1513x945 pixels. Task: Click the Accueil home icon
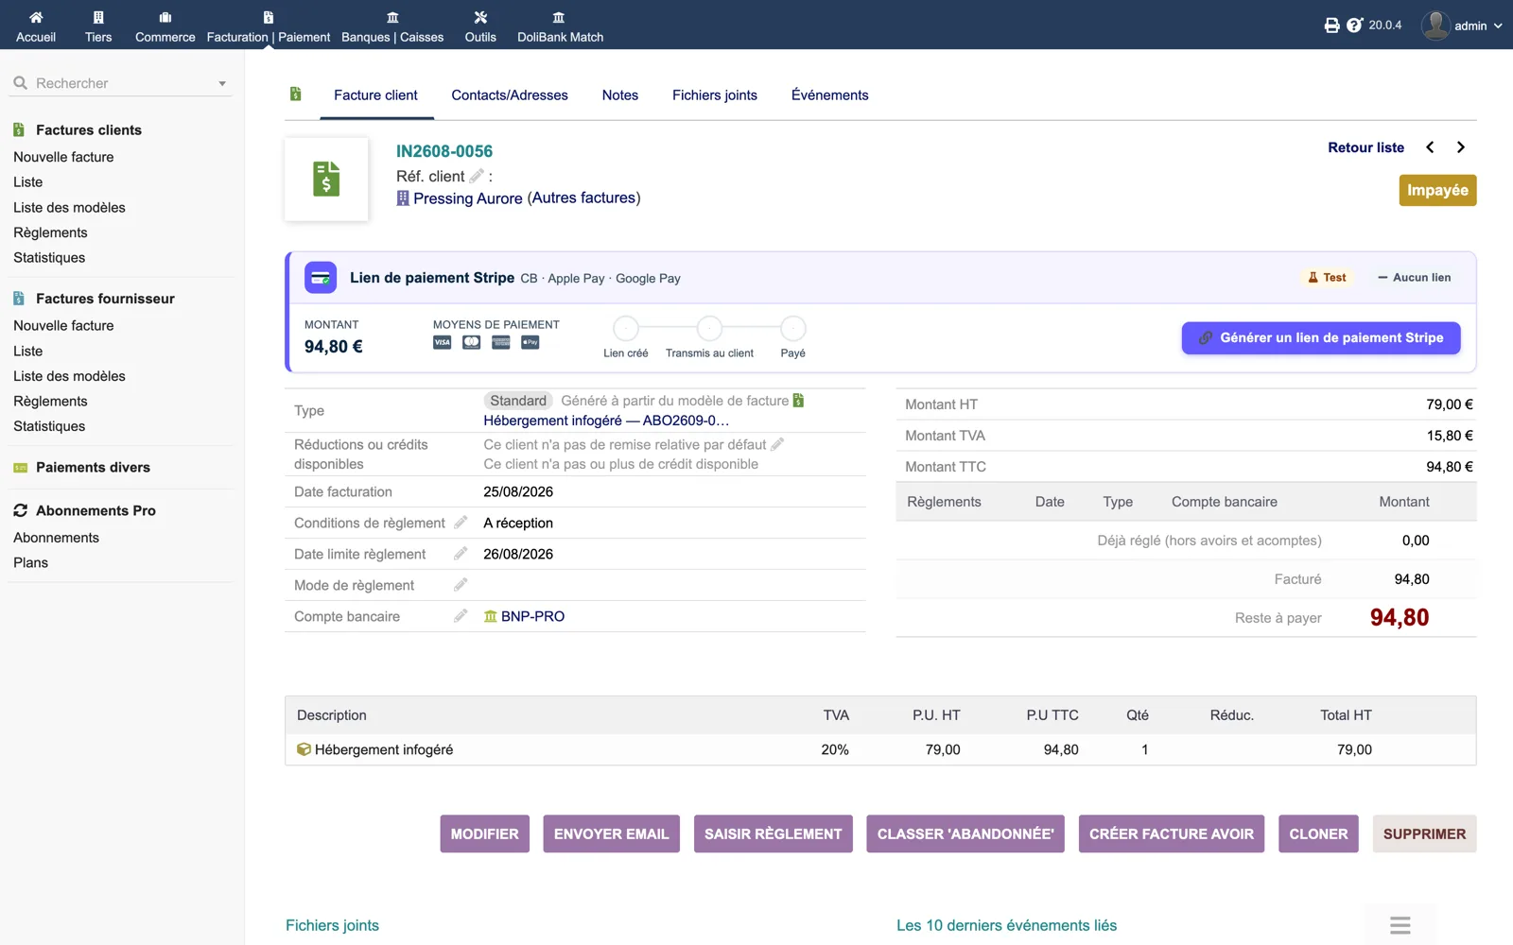[x=36, y=17]
